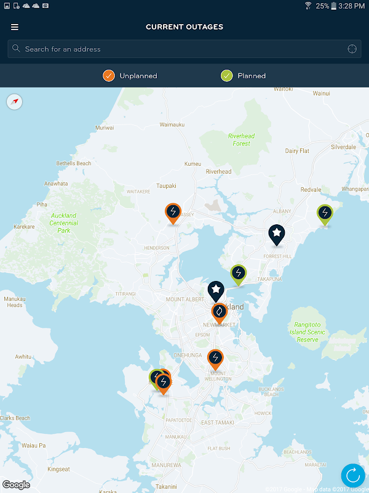Tap the map compass icon

click(x=14, y=102)
